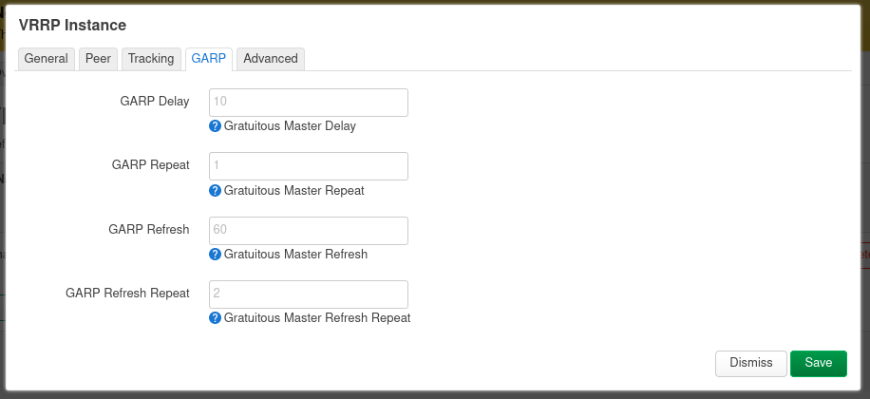Viewport: 870px width, 399px height.
Task: Select the GARP Refresh input box
Action: click(309, 230)
